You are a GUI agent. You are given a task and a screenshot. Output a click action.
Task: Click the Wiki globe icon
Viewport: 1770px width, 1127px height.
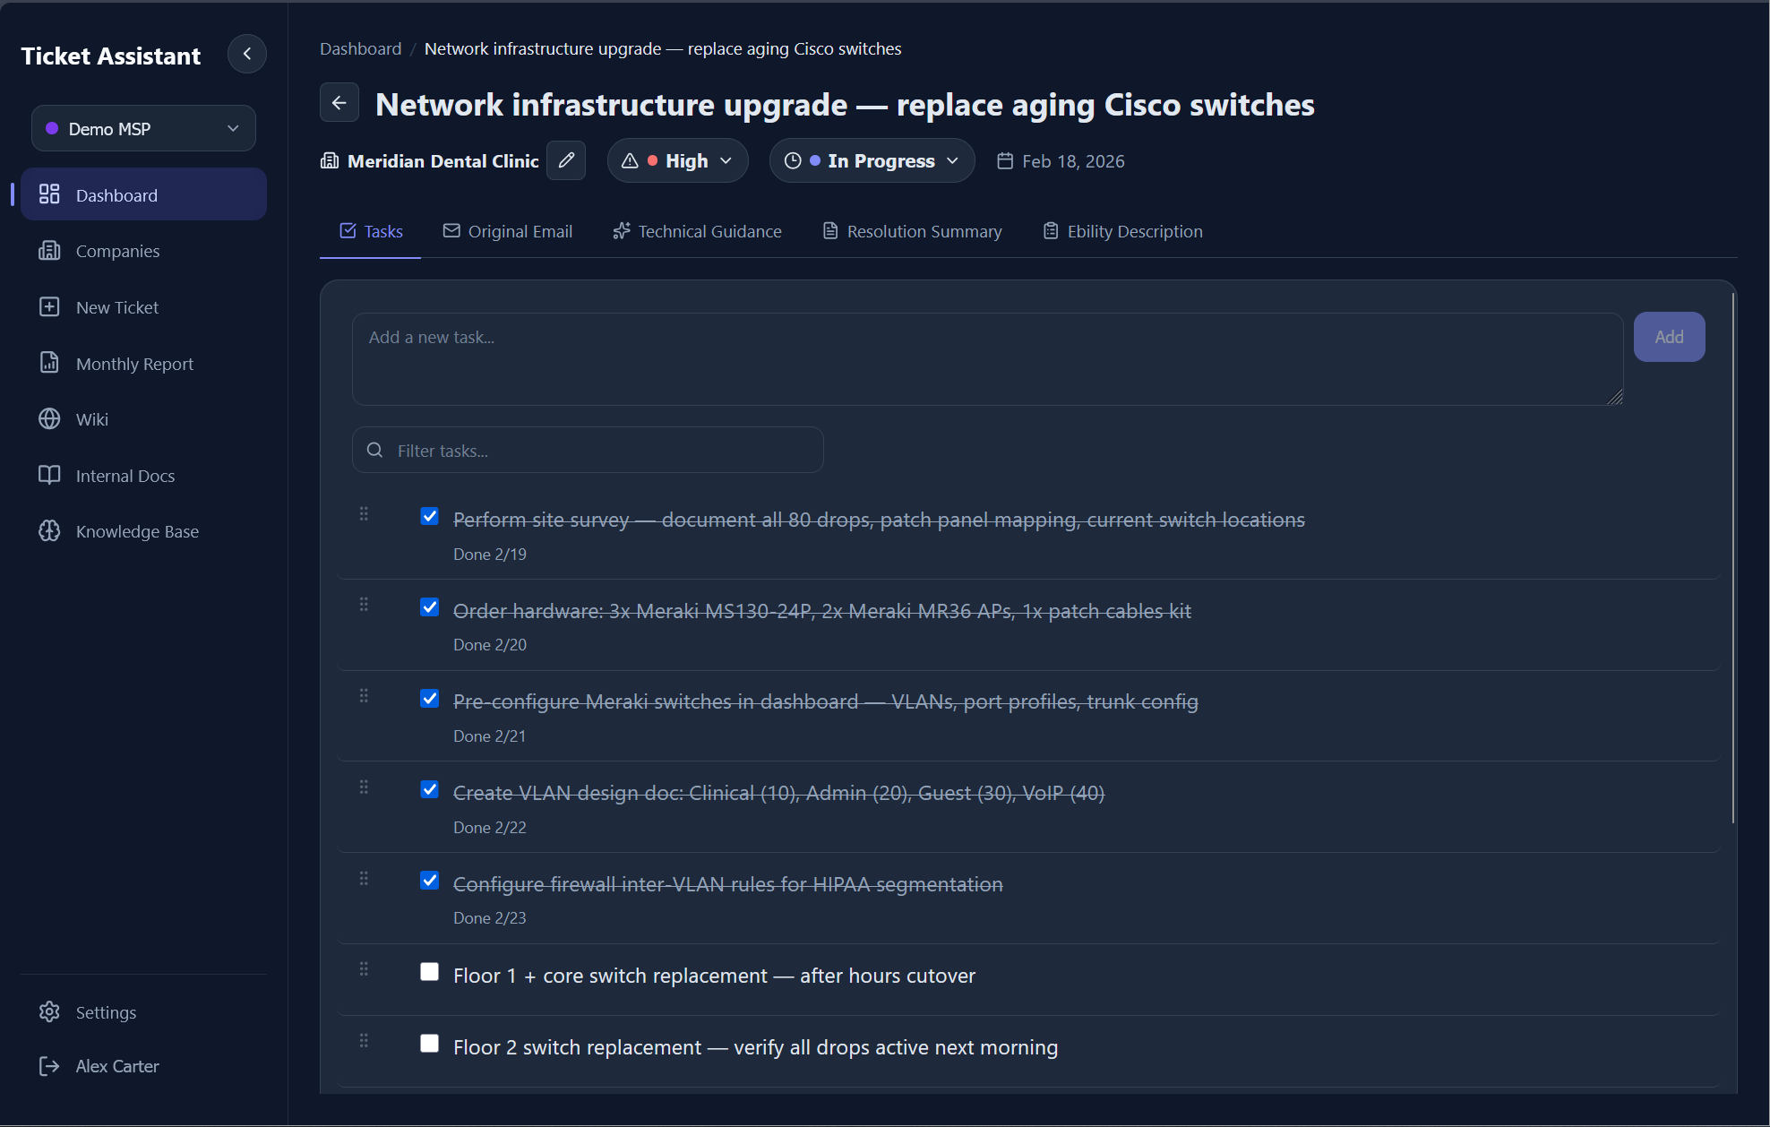[49, 419]
